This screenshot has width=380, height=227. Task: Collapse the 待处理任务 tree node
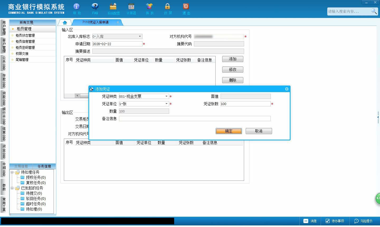(x=12, y=172)
